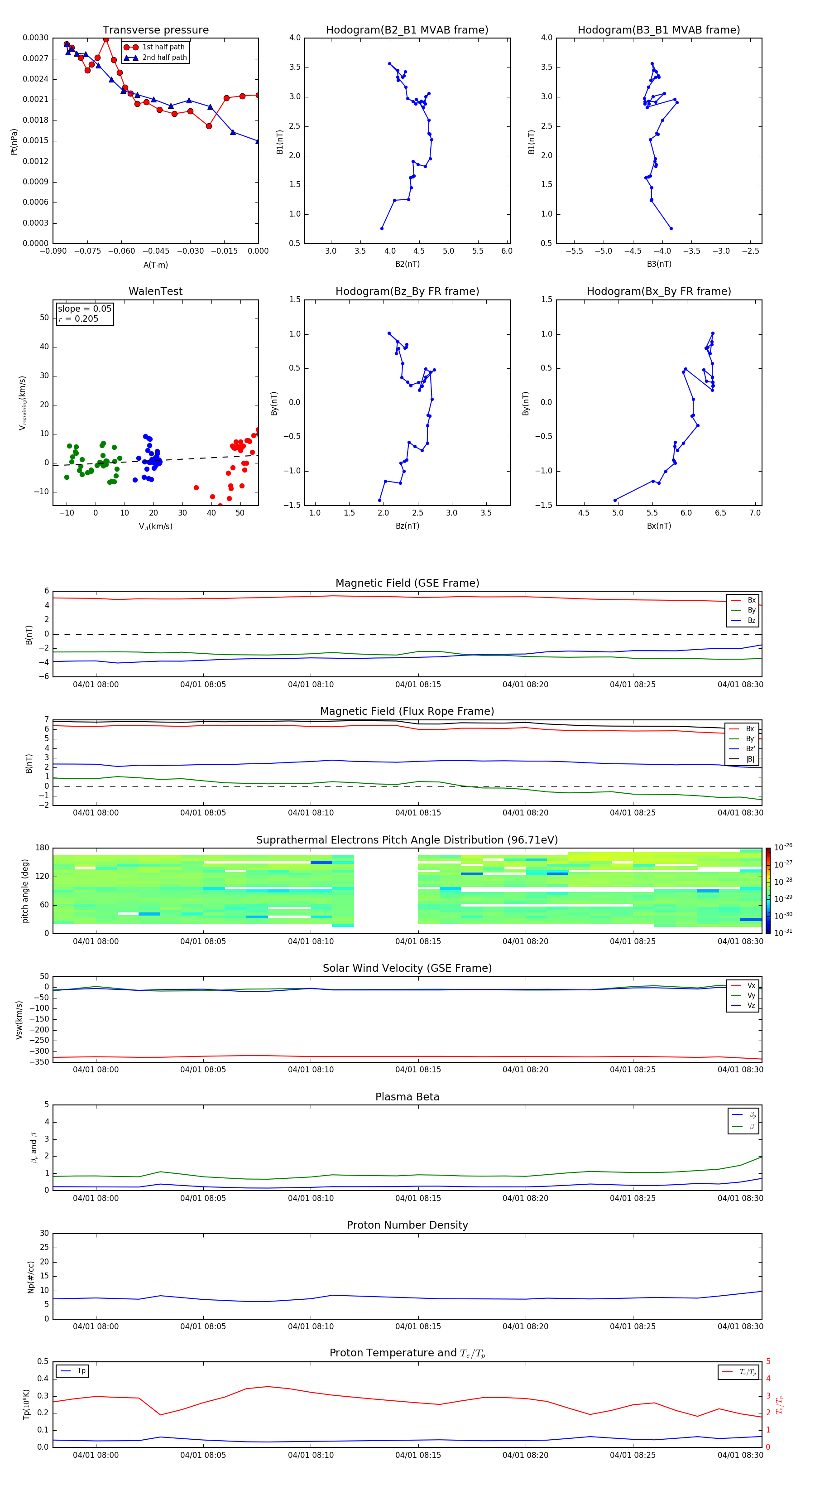The image size is (815, 1495).
Task: Select the Vy legend entry
Action: pos(743,996)
